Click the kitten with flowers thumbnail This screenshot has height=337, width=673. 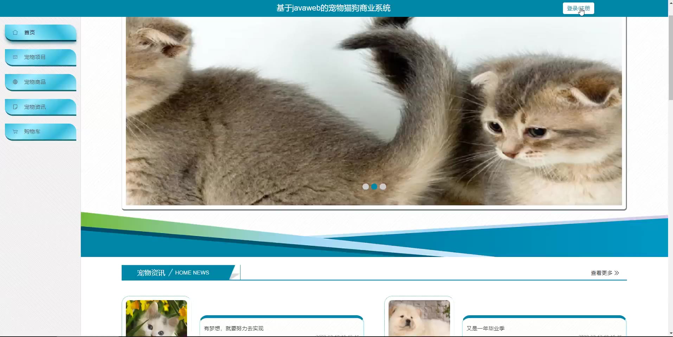pos(156,318)
